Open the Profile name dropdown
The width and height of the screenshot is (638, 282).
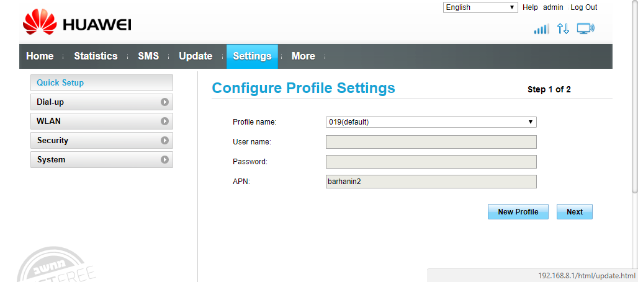431,122
